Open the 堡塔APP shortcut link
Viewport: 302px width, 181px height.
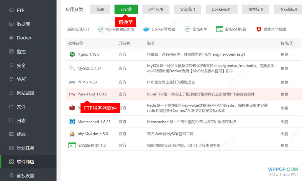[x=196, y=29]
